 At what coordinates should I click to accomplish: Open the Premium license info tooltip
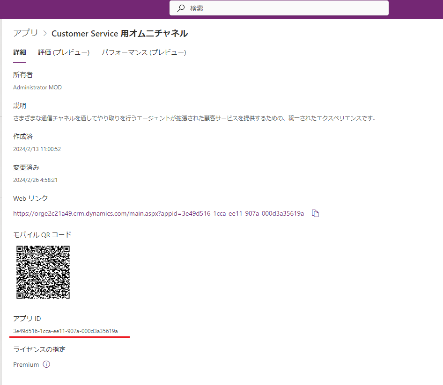pyautogui.click(x=46, y=364)
